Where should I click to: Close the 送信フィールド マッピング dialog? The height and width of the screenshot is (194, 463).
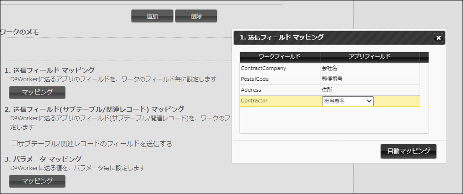(438, 38)
